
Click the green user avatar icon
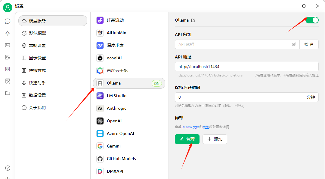point(8,7)
